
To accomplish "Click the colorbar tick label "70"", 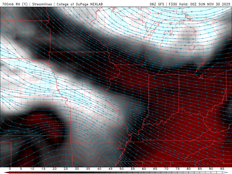I will coord(166,169).
